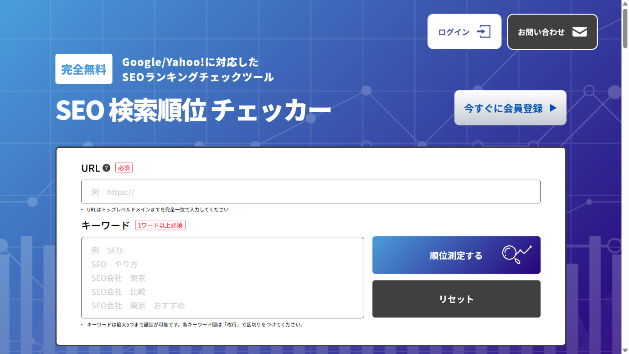This screenshot has width=629, height=354.
Task: Click the login arrow icon
Action: (484, 32)
